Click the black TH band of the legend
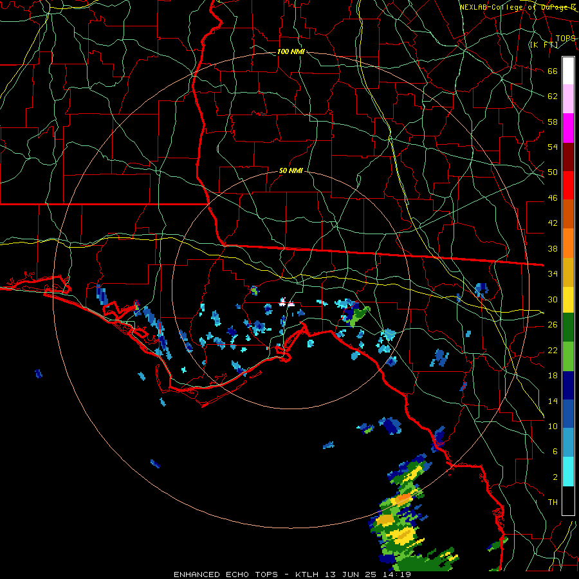Viewport: 579px width, 579px height. (x=568, y=501)
